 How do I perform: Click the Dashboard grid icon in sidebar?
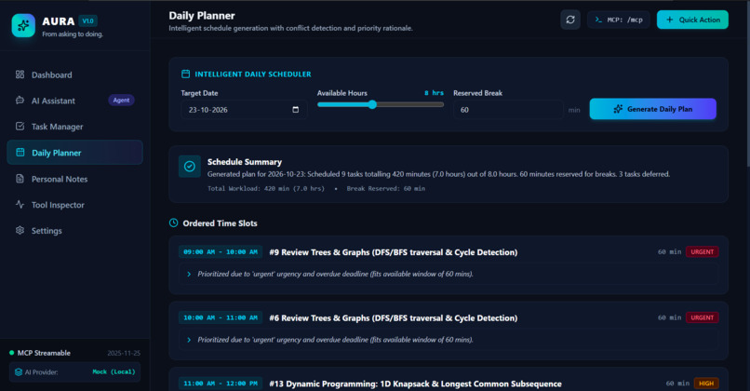pos(20,74)
